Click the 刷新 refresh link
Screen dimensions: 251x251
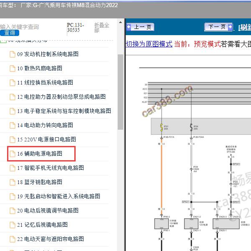pos(244,28)
